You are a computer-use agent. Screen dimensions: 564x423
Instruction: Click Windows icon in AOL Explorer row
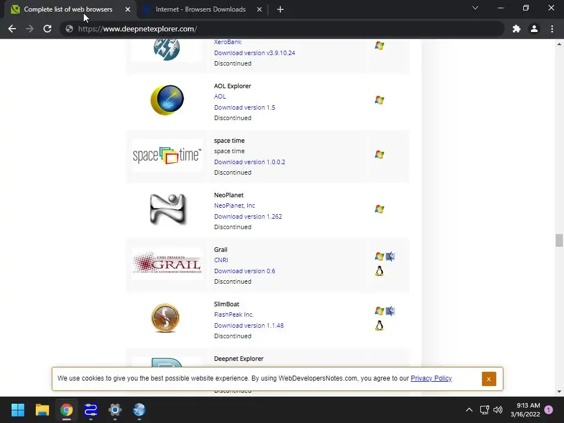coord(379,100)
